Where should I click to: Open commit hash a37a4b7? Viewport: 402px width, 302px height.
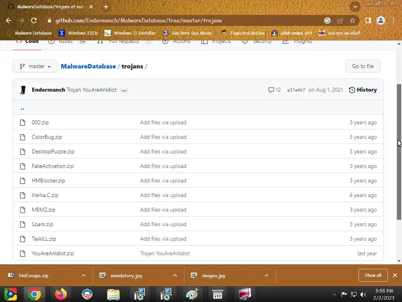[296, 90]
